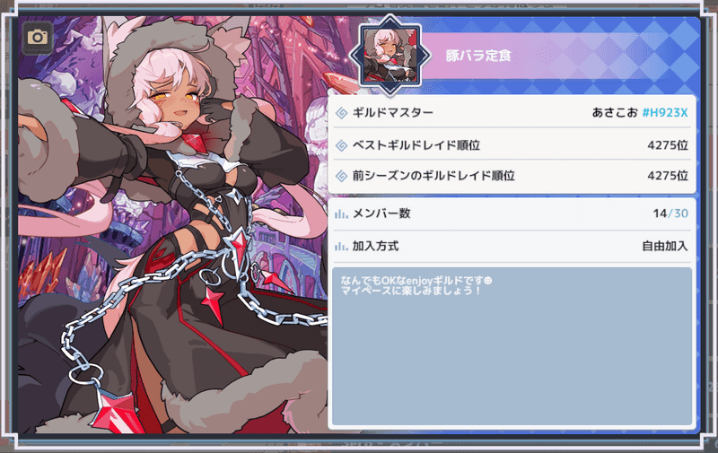Click the diamond icon beside ベストギルドレイド順位
Screen dimensions: 718x453
(342, 145)
